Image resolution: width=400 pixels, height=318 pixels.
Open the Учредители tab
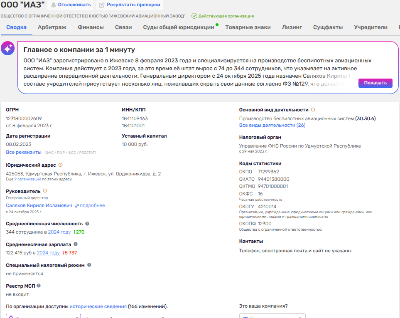tap(371, 27)
